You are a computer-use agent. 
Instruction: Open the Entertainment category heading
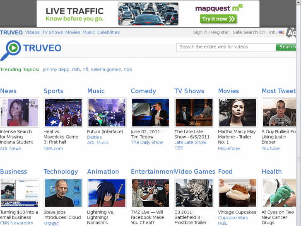point(153,172)
